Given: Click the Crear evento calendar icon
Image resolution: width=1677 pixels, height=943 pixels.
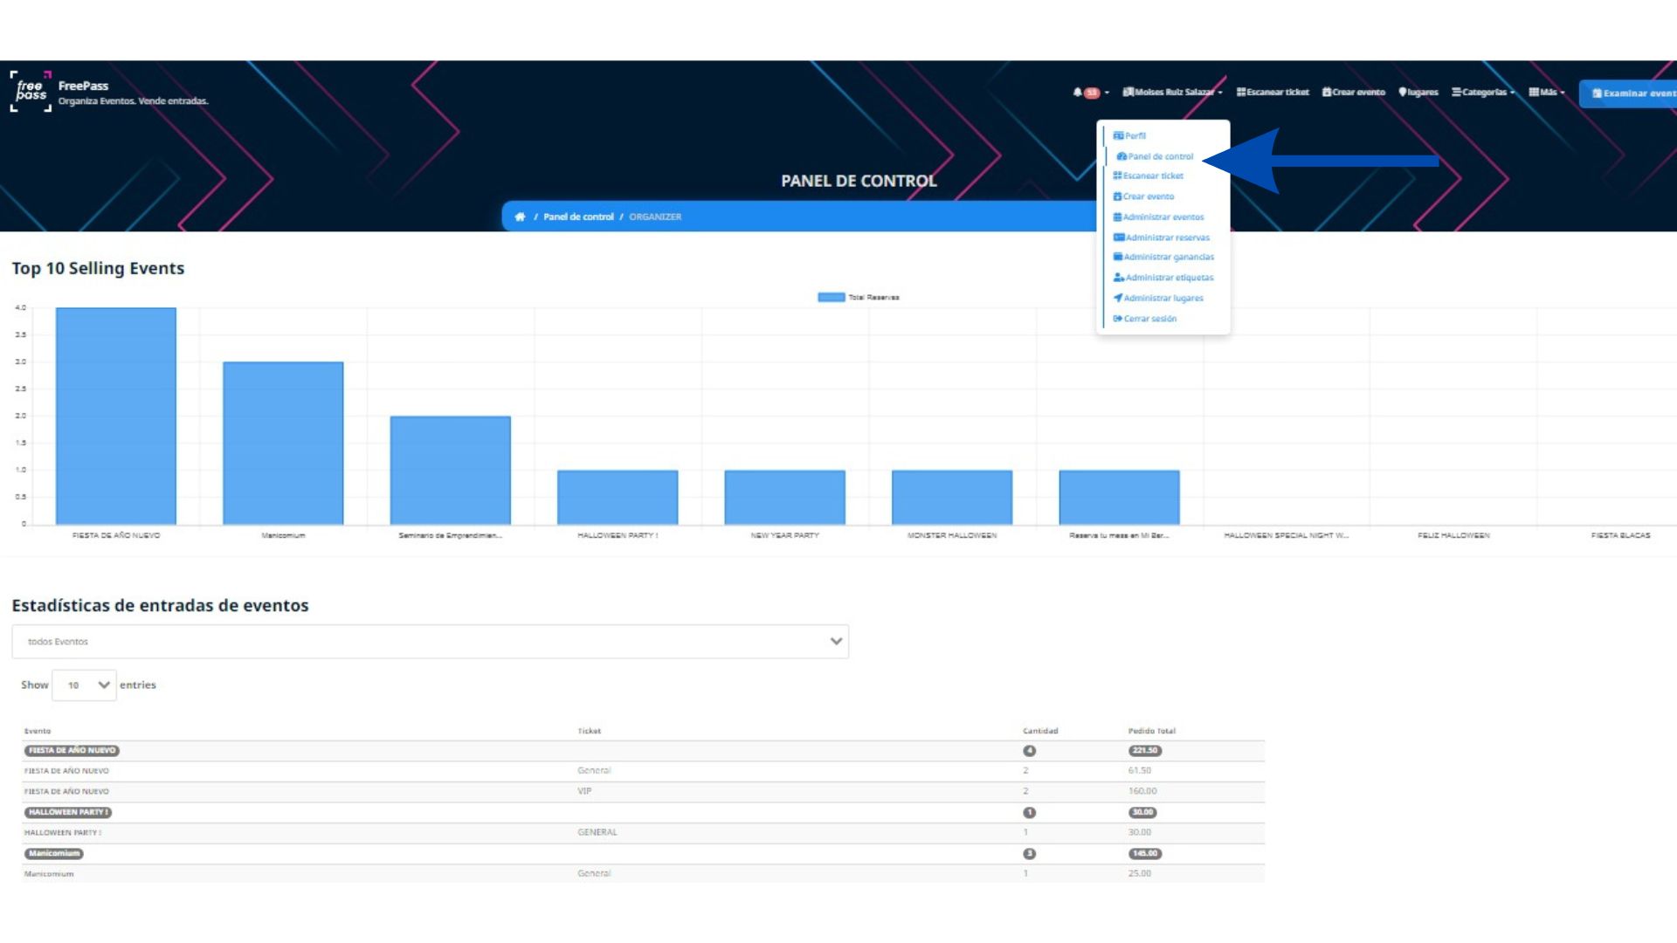Looking at the screenshot, I should point(1326,92).
